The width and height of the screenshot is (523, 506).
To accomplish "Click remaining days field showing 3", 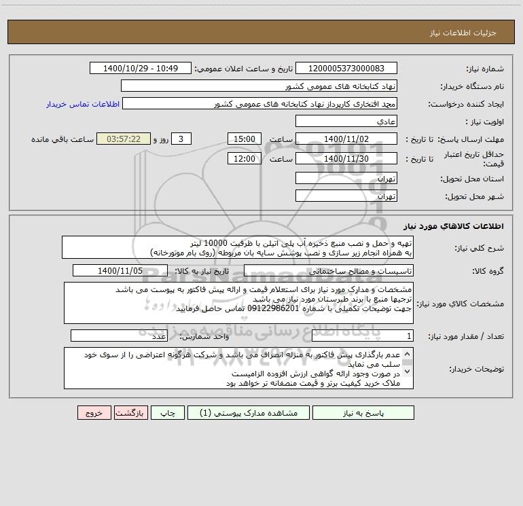I will (181, 139).
